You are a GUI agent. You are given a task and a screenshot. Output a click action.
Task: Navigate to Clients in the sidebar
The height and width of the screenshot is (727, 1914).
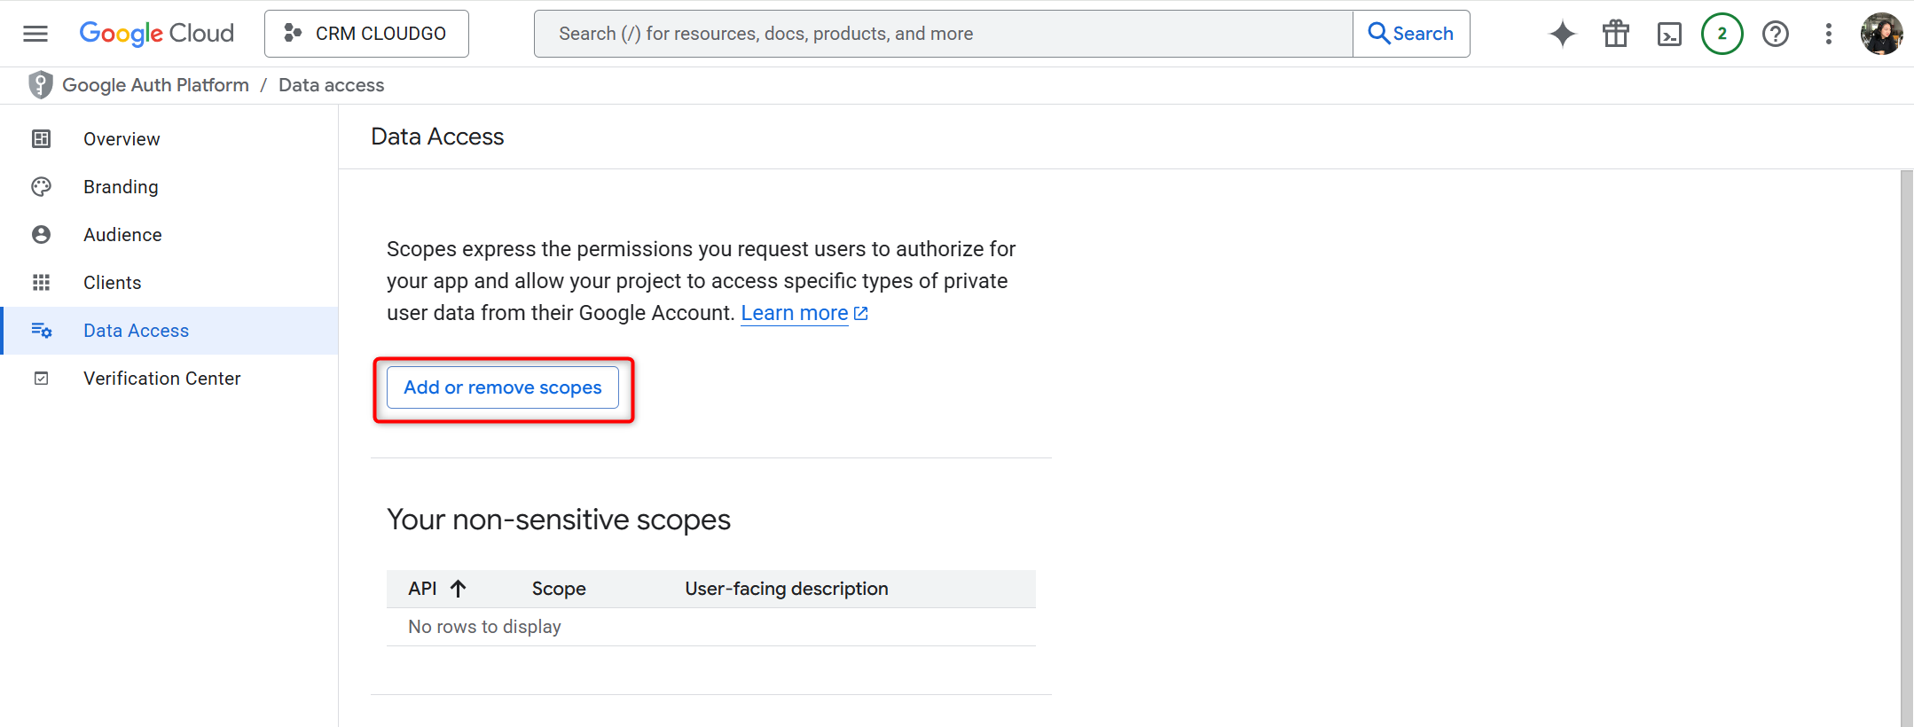click(112, 283)
